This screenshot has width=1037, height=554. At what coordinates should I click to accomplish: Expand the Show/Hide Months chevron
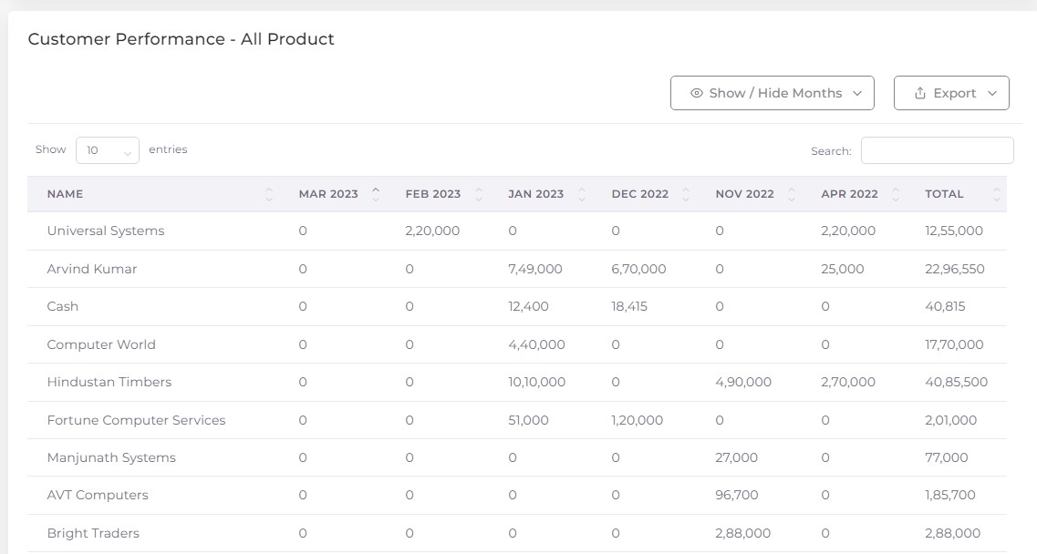857,93
